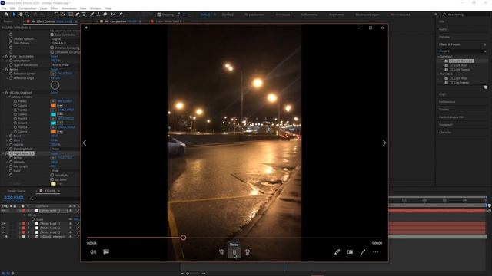The height and width of the screenshot is (276, 492).
Task: Toggle the 4-Color Gradient fx switch
Action: 7,93
